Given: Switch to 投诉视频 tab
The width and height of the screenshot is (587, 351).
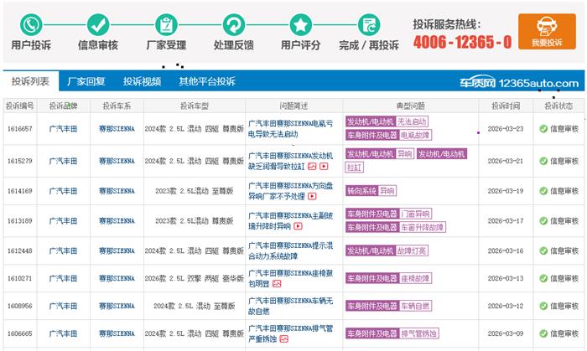Looking at the screenshot, I should point(142,82).
